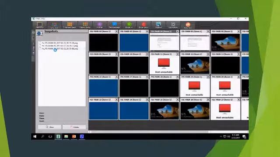Close the FIS-MAIN-09 client window

[x=116, y=54]
